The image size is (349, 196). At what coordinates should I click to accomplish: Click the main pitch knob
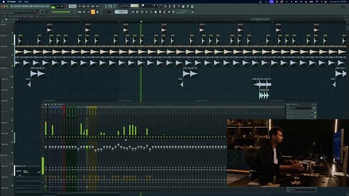pyautogui.click(x=47, y=11)
